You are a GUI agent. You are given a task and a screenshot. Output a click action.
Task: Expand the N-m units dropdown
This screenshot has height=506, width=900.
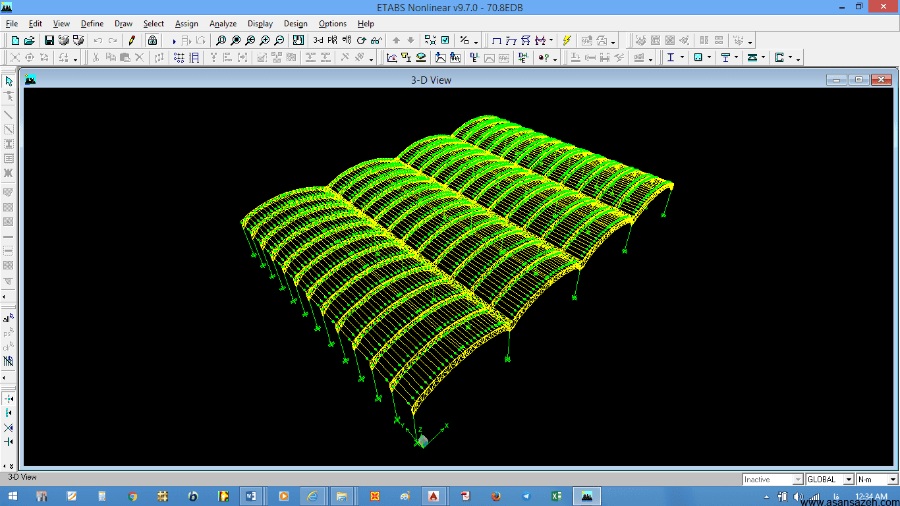[893, 480]
